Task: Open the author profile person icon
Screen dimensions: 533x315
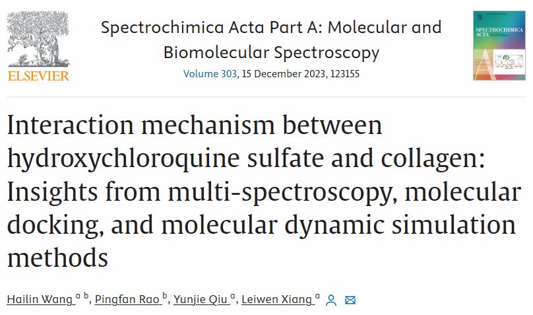Action: tap(331, 300)
